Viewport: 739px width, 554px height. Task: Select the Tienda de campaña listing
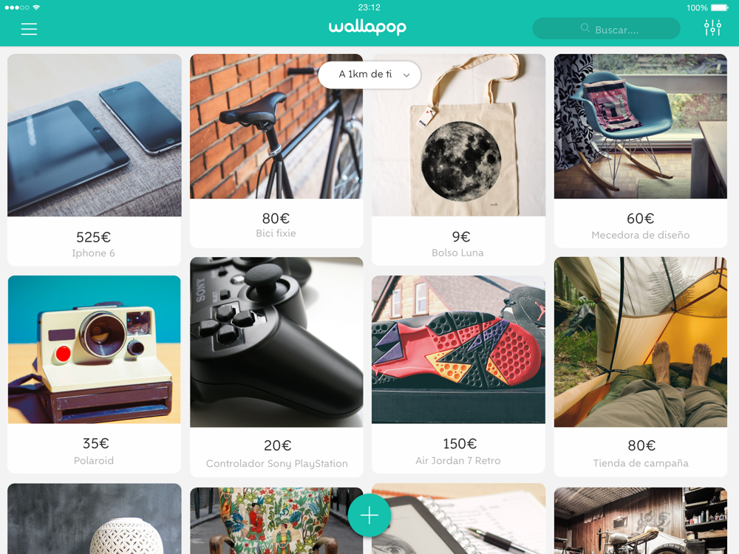pos(641,367)
